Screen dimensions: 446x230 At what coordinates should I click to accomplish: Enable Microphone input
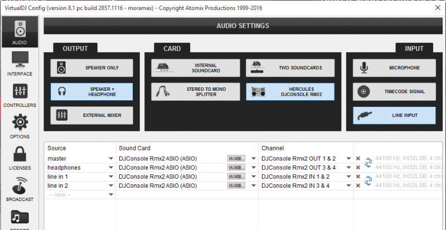(394, 68)
